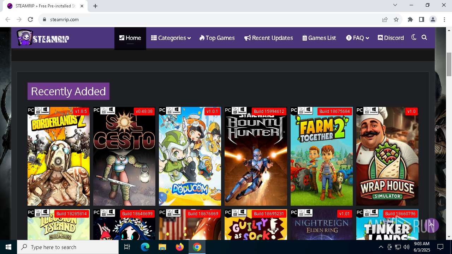This screenshot has width=452, height=254.
Task: Open the Star Wars Bounty Hunter cover
Action: coord(256,156)
